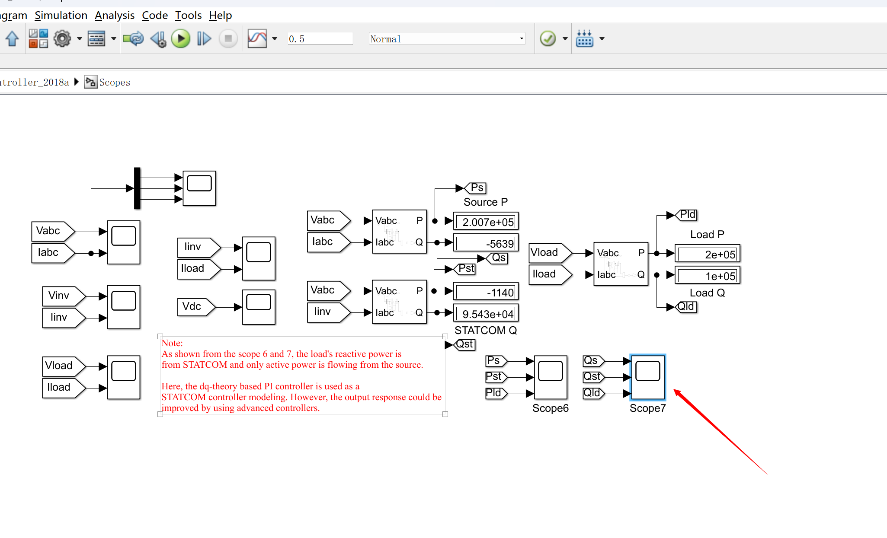Select the Scope7 block
The image size is (887, 538).
(647, 377)
